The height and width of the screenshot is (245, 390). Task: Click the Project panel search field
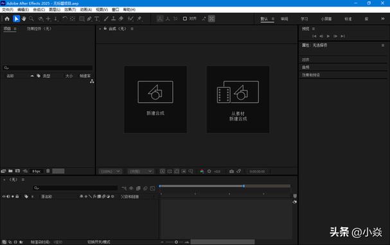[48, 68]
